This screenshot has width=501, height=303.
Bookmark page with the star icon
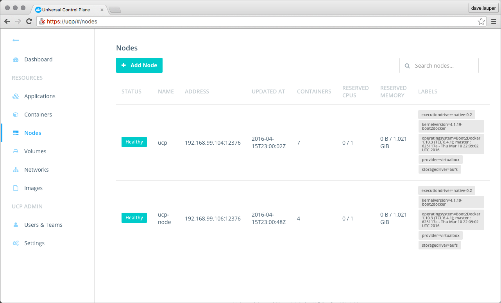pyautogui.click(x=481, y=22)
